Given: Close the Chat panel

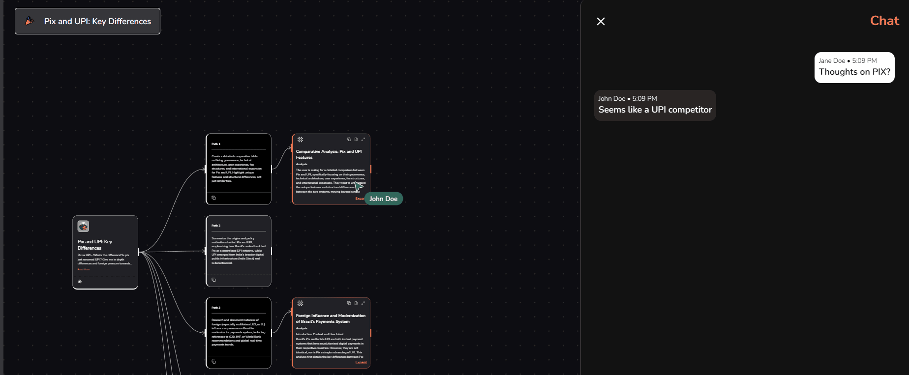Looking at the screenshot, I should coord(601,21).
